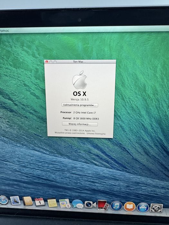The height and width of the screenshot is (225, 169).
Task: Click the '2 GHz Intel Core i7' text
Action: 84,113
